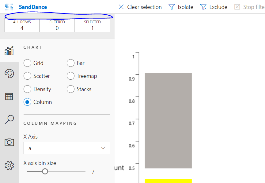This screenshot has height=183, width=265.
Task: Open the X Axis column dropdown
Action: (x=66, y=148)
